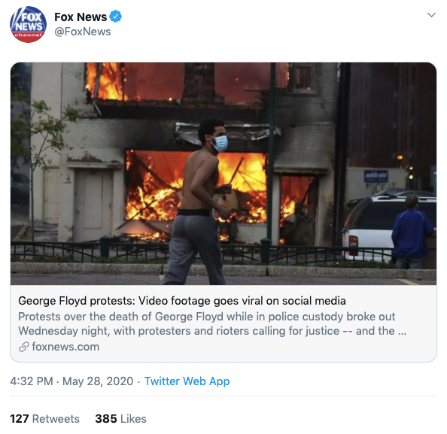
Task: Follow the foxnews.com domain link
Action: (65, 347)
